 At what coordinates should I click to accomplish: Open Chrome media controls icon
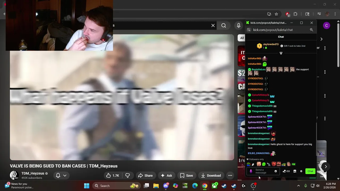(x=319, y=14)
